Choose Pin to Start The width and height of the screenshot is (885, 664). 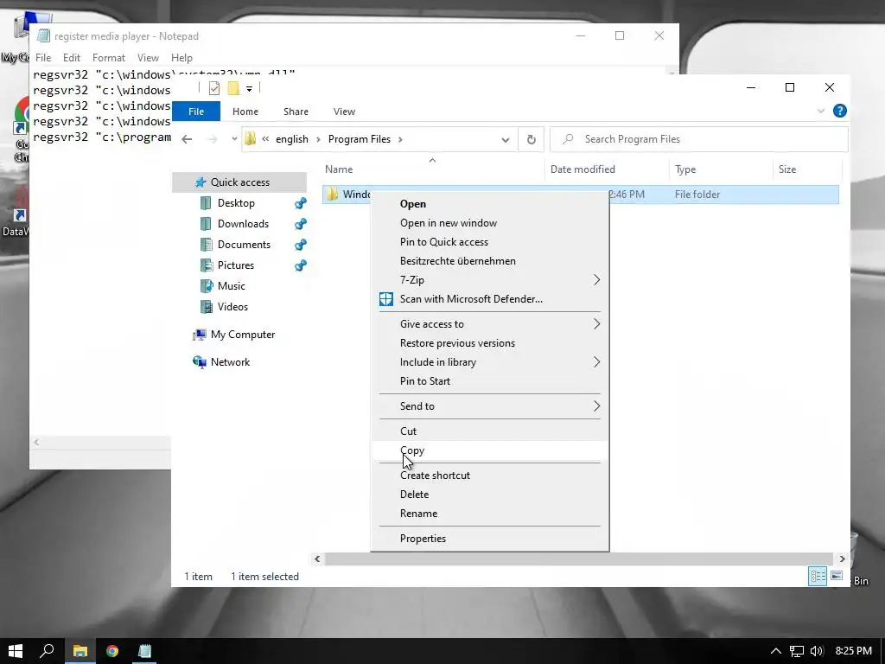(x=489, y=381)
